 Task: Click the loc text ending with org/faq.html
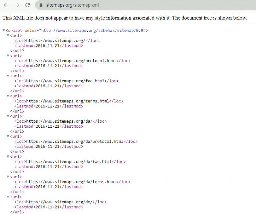[x=65, y=81]
